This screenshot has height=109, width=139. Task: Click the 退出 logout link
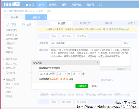coord(49,11)
